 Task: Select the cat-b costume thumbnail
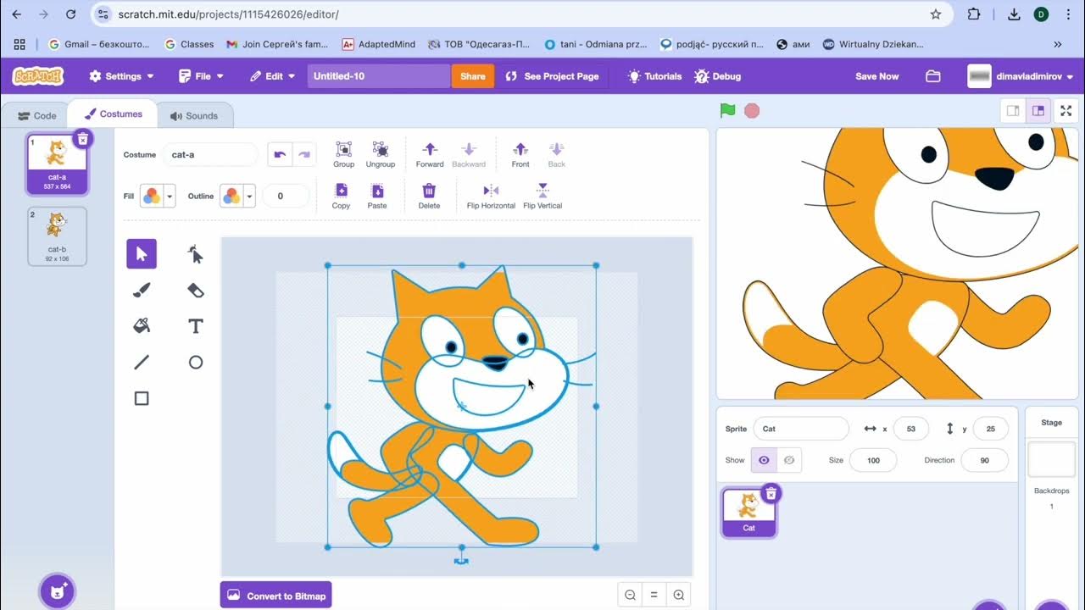coord(57,236)
